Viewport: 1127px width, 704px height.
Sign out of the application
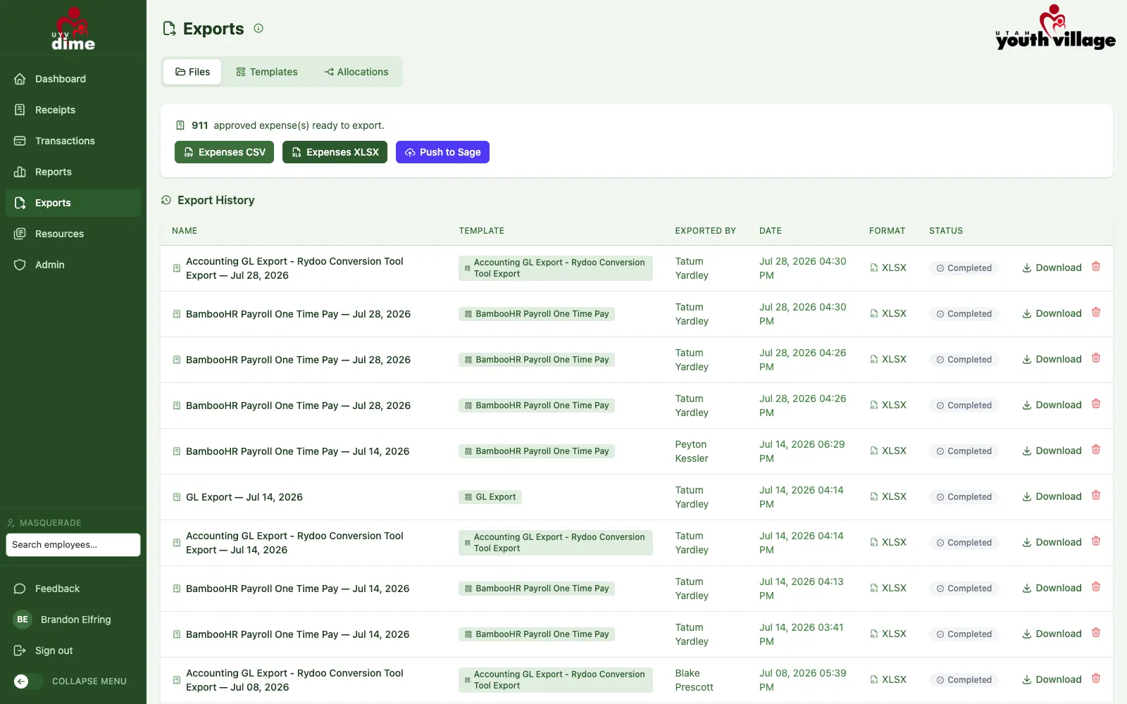[73, 650]
